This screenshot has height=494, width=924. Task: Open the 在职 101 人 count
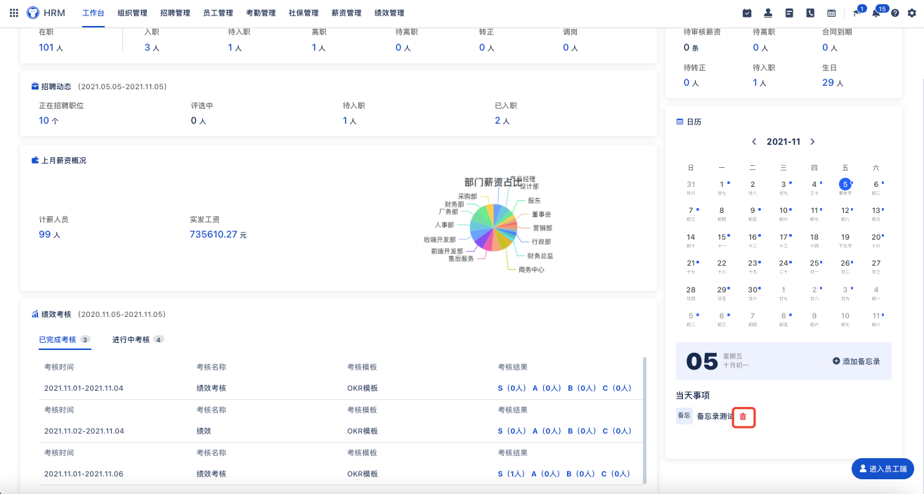coord(50,48)
